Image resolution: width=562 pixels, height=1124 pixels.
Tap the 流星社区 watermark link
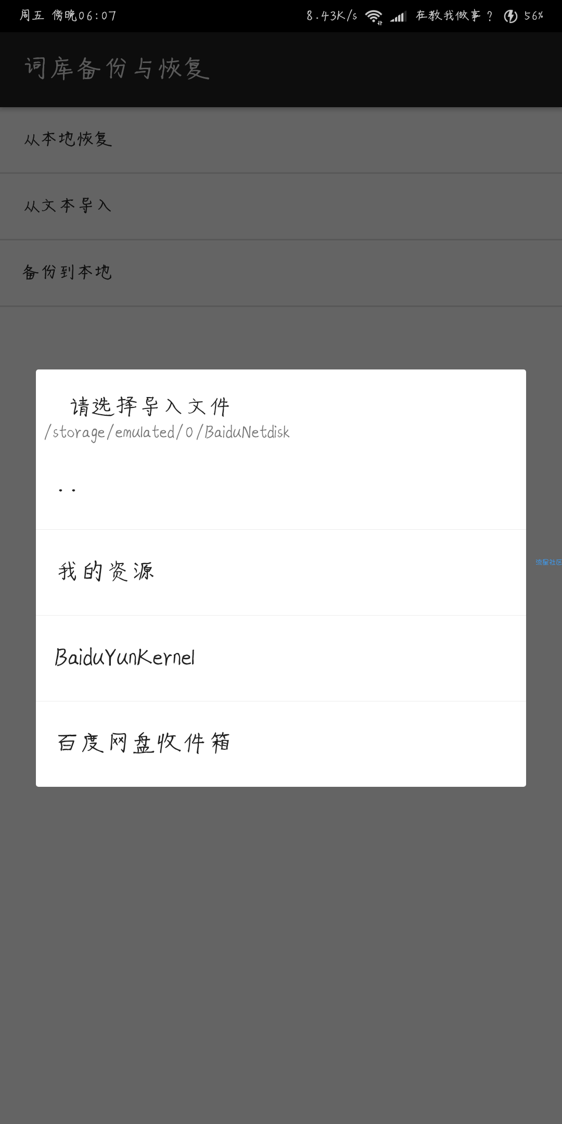548,562
